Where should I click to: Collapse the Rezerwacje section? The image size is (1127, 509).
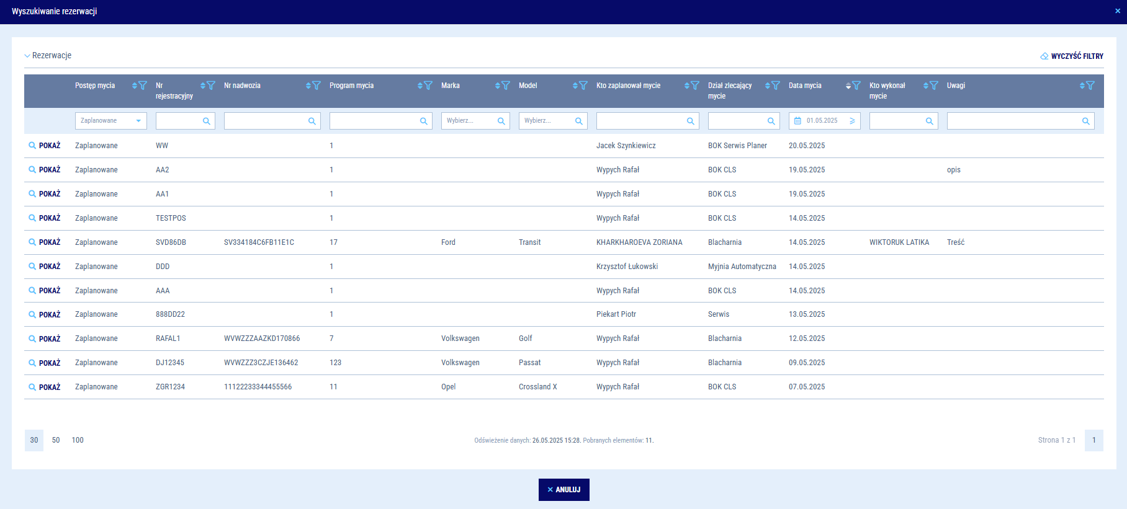[27, 56]
